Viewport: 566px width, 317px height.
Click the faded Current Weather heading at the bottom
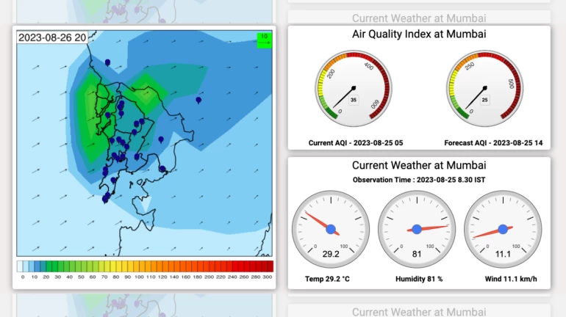pos(419,312)
